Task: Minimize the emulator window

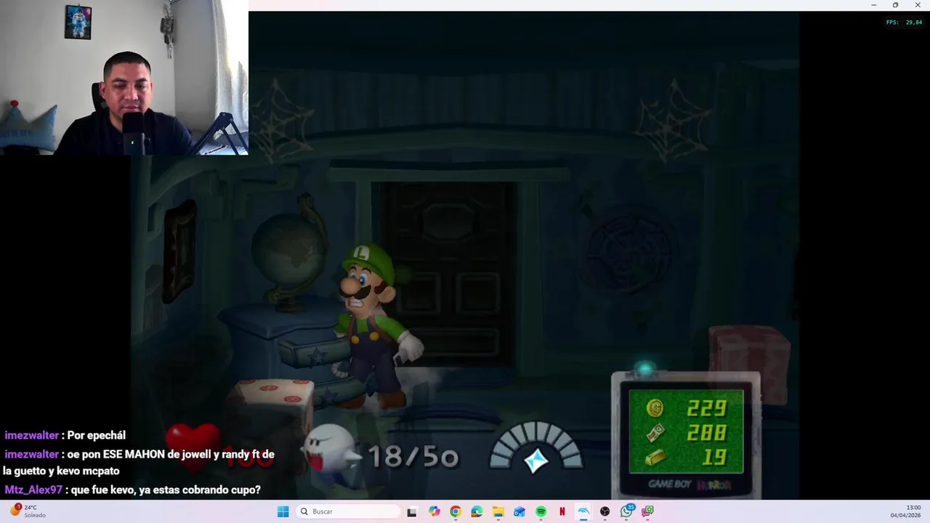Action: tap(873, 5)
